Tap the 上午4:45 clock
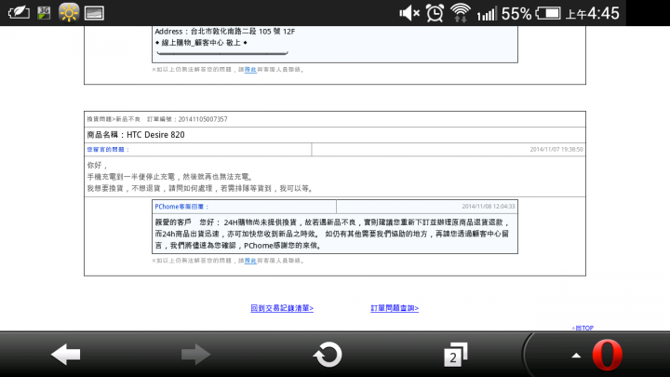Image resolution: width=670 pixels, height=377 pixels. [x=592, y=14]
